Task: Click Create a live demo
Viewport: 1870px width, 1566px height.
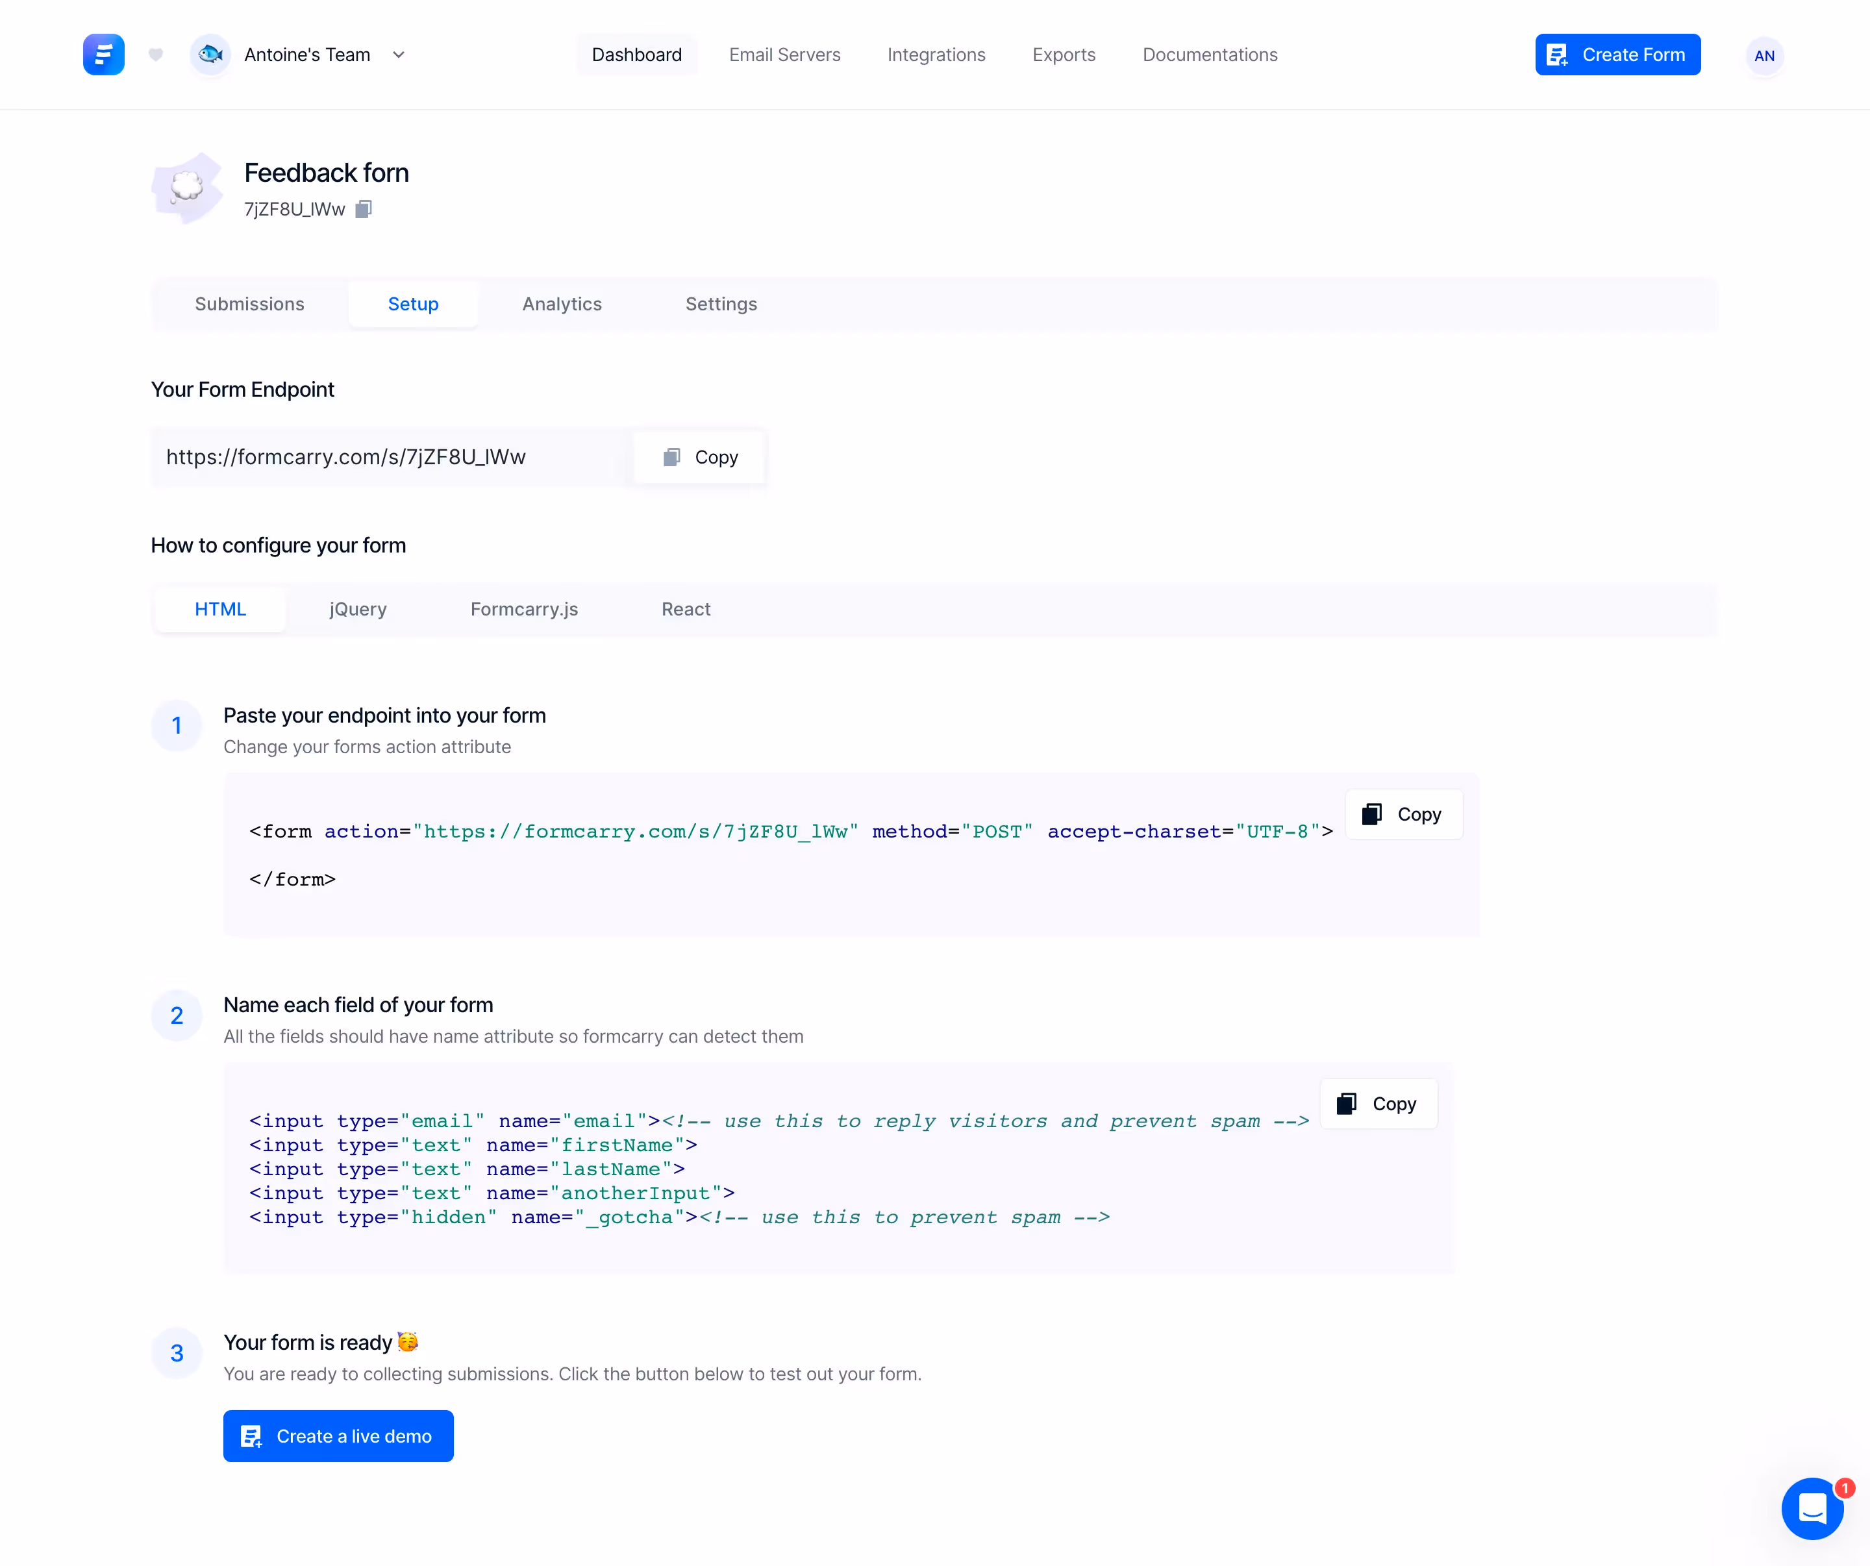Action: (338, 1436)
